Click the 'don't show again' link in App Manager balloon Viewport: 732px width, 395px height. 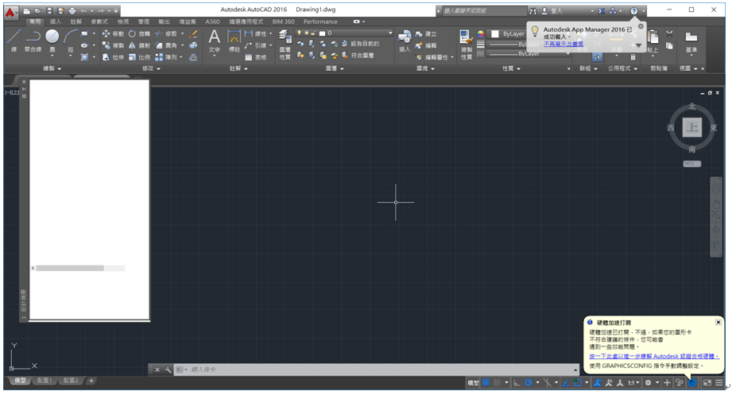(x=564, y=44)
